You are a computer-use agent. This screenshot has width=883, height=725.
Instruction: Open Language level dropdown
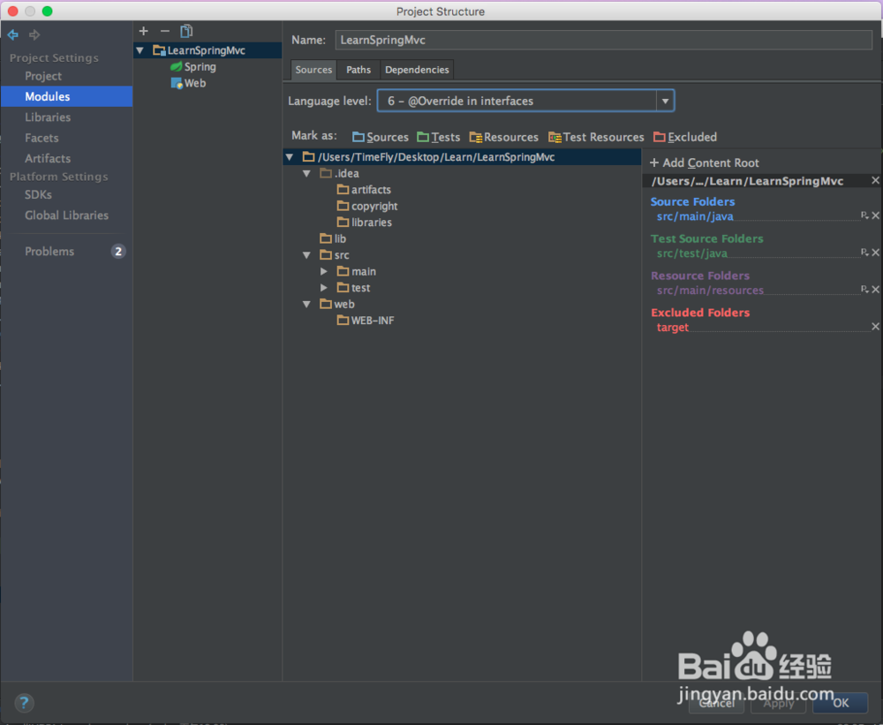[665, 101]
